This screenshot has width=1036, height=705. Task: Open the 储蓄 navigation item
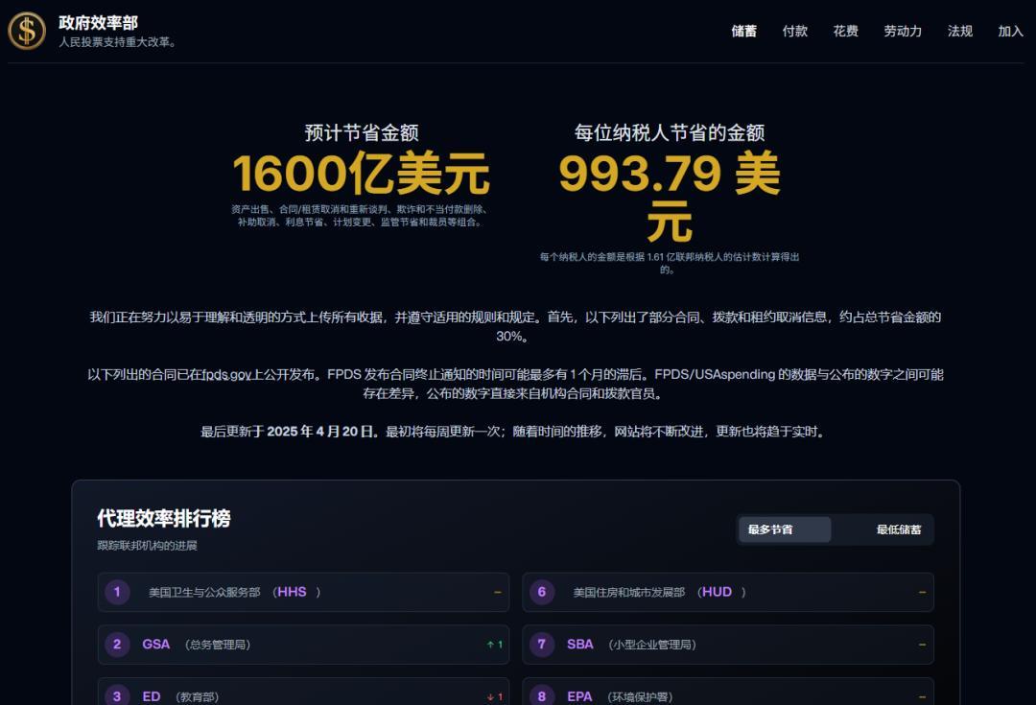[x=744, y=31]
